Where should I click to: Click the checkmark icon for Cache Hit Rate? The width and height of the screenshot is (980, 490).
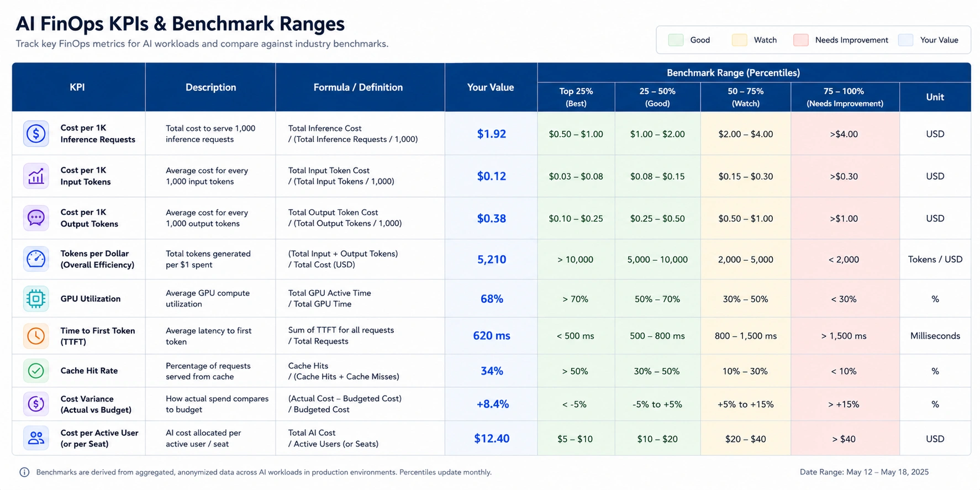coord(36,371)
